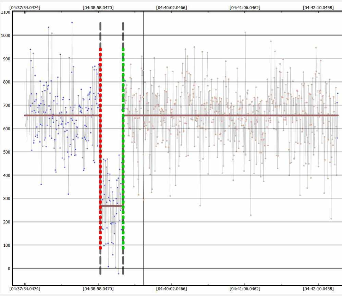Image resolution: width=342 pixels, height=296 pixels.
Task: Select the short mean line between the markers
Action: pos(112,206)
